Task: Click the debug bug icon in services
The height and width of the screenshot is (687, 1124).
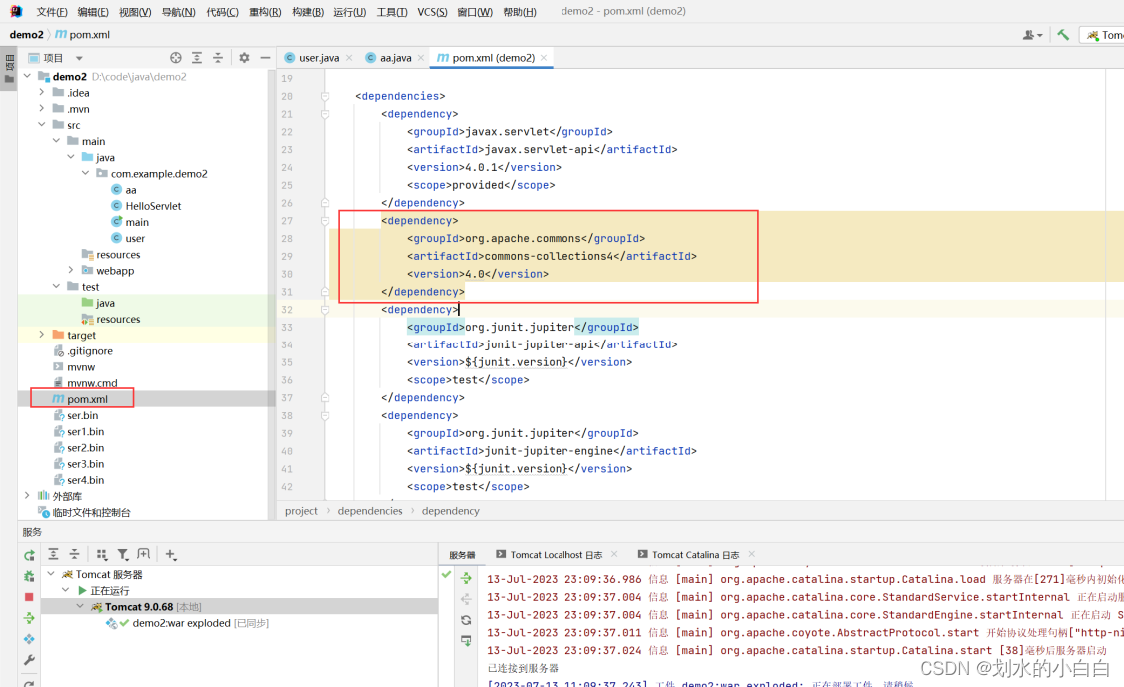Action: [29, 576]
